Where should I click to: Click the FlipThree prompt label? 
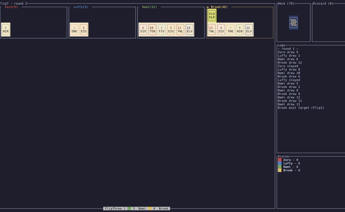[x=113, y=209]
